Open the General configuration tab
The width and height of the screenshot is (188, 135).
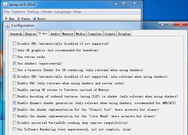16,34
